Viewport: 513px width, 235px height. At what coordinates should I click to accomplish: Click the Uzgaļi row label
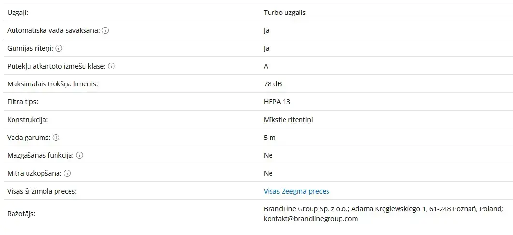pyautogui.click(x=18, y=13)
